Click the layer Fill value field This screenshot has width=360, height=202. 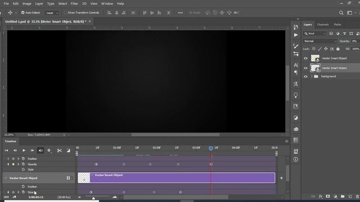(x=355, y=49)
